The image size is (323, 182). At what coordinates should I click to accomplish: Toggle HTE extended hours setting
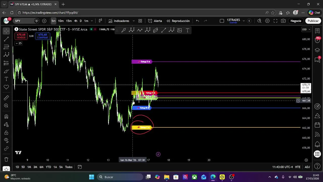pyautogui.click(x=298, y=167)
